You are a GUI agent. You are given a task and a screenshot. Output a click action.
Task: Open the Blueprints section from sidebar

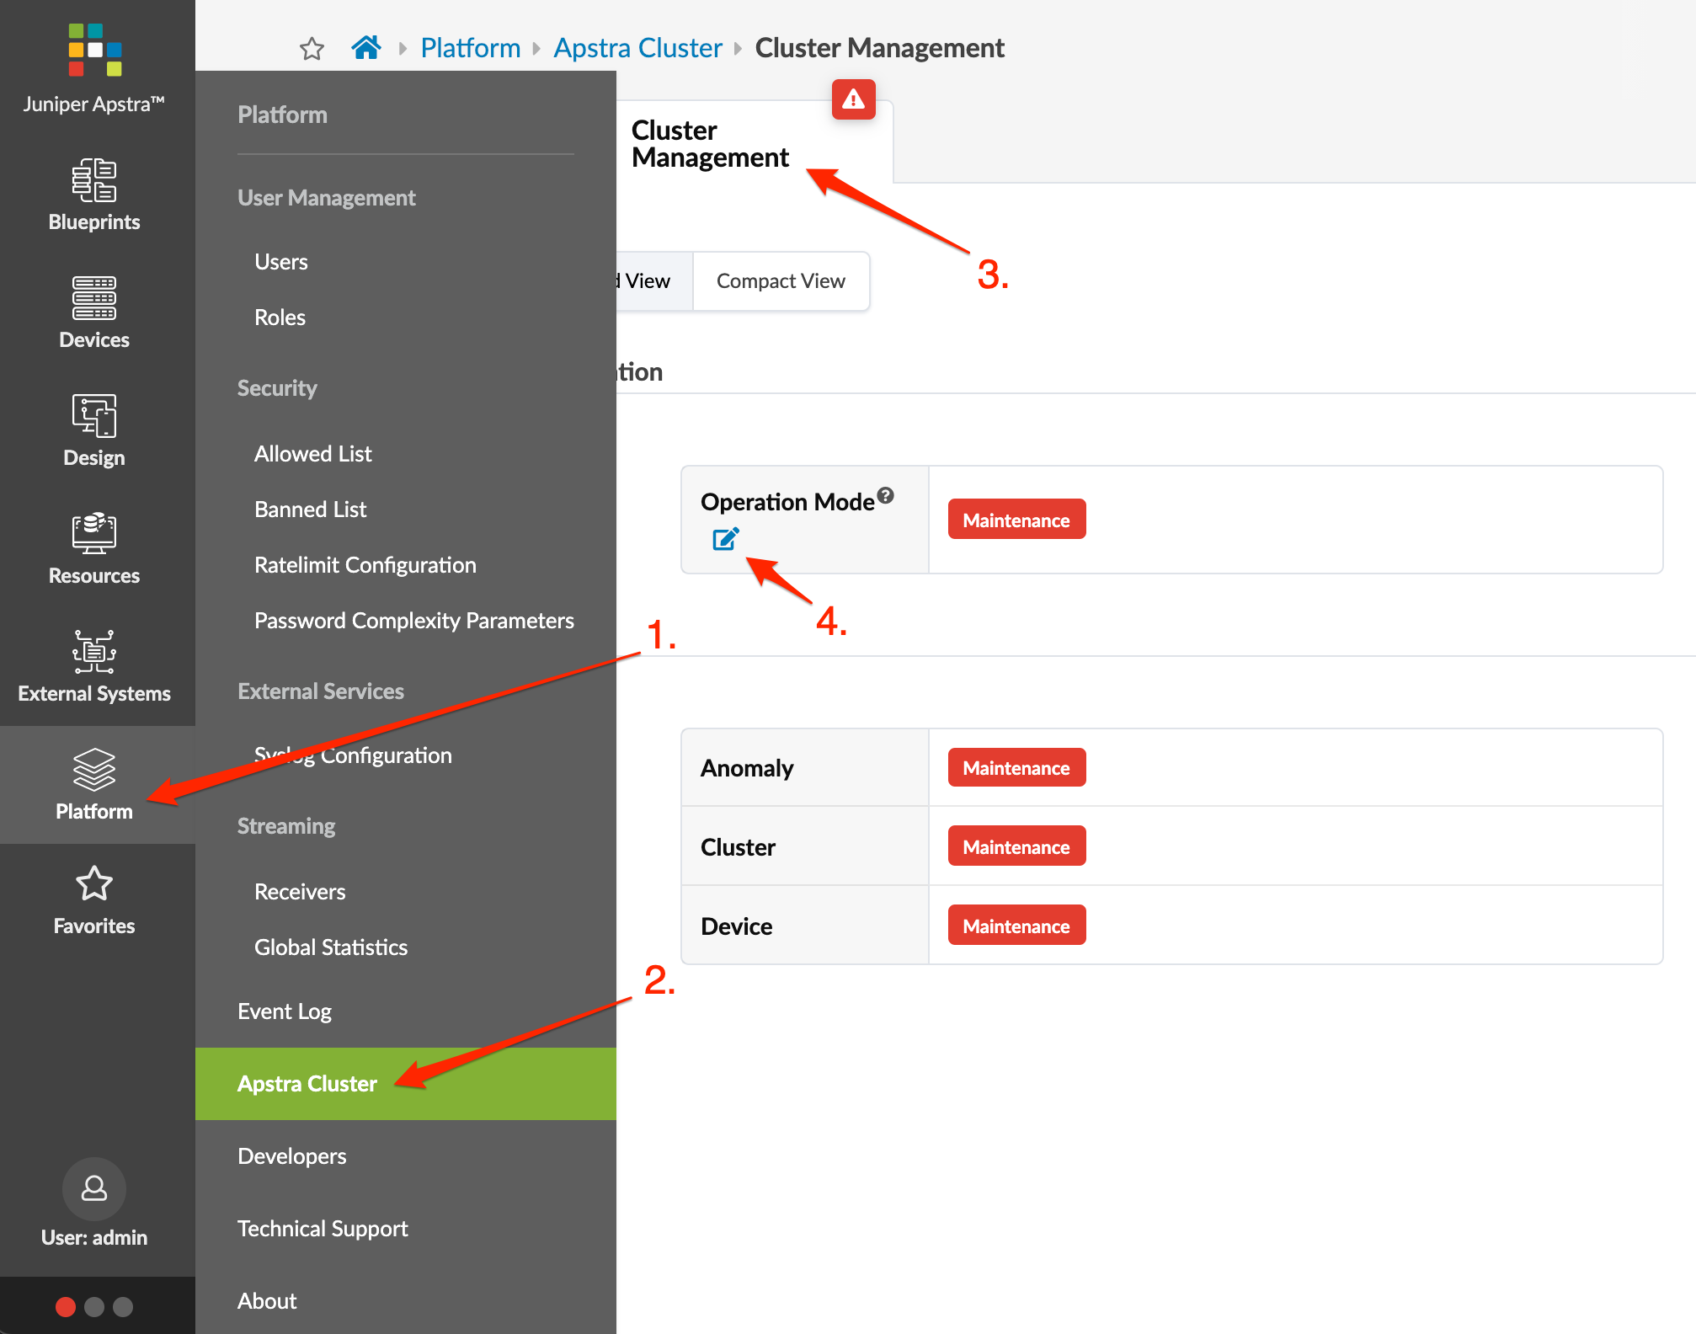click(x=93, y=195)
